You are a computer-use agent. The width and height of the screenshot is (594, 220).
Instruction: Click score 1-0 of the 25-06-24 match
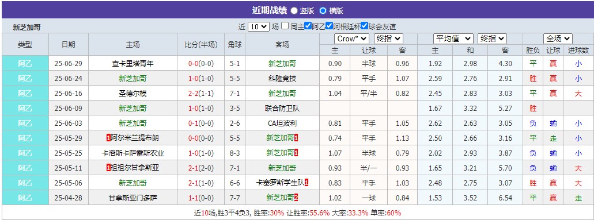point(194,79)
